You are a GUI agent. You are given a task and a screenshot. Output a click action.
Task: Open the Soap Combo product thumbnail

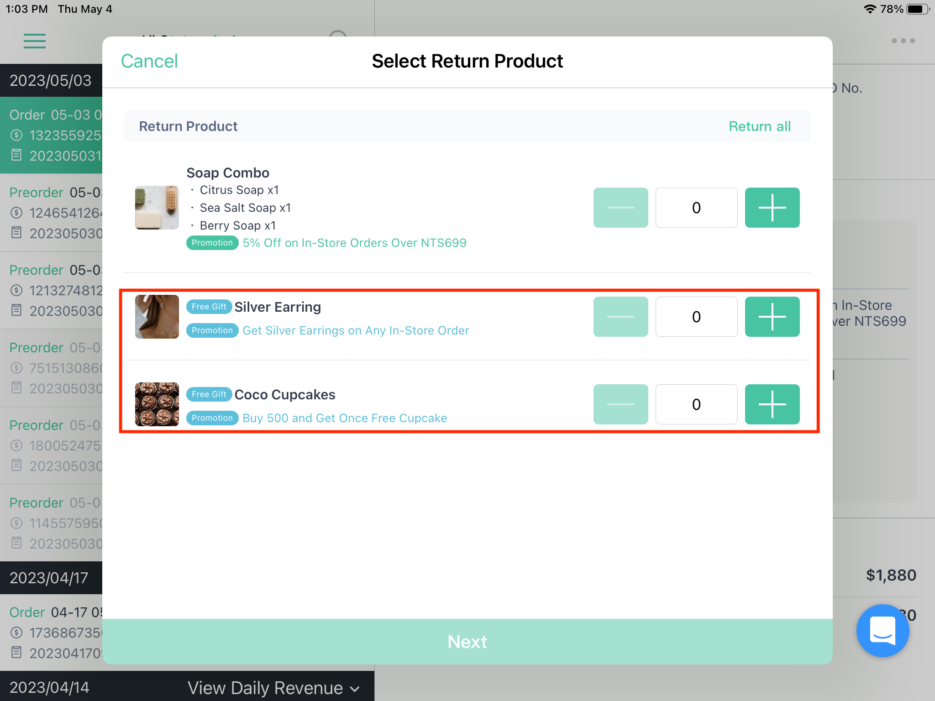click(x=157, y=208)
